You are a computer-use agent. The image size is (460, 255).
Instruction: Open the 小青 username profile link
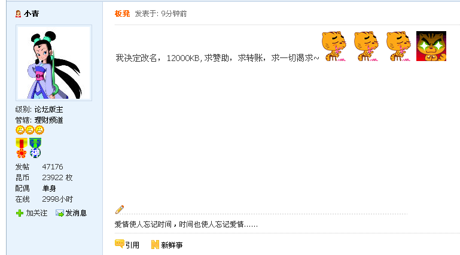click(31, 14)
